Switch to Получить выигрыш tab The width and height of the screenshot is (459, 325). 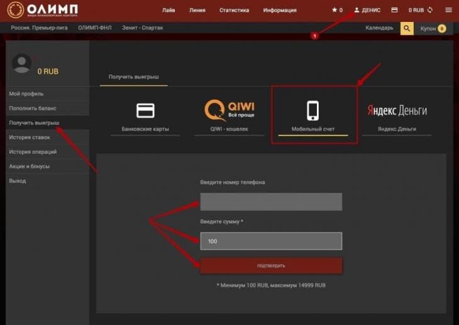coord(133,77)
